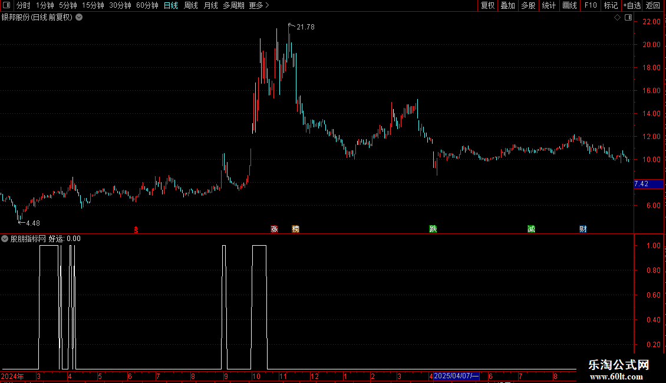The width and height of the screenshot is (666, 383).
Task: Click the diamond icon at chart top-right
Action: tap(618, 18)
